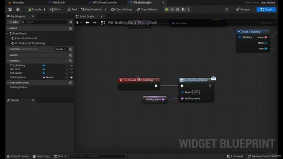Open the Content Drawer
283x159 pixels.
(x=18, y=156)
